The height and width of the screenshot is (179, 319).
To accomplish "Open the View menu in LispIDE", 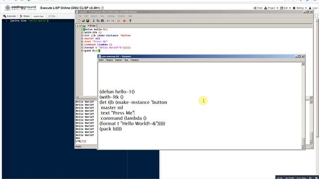I will (x=102, y=16).
